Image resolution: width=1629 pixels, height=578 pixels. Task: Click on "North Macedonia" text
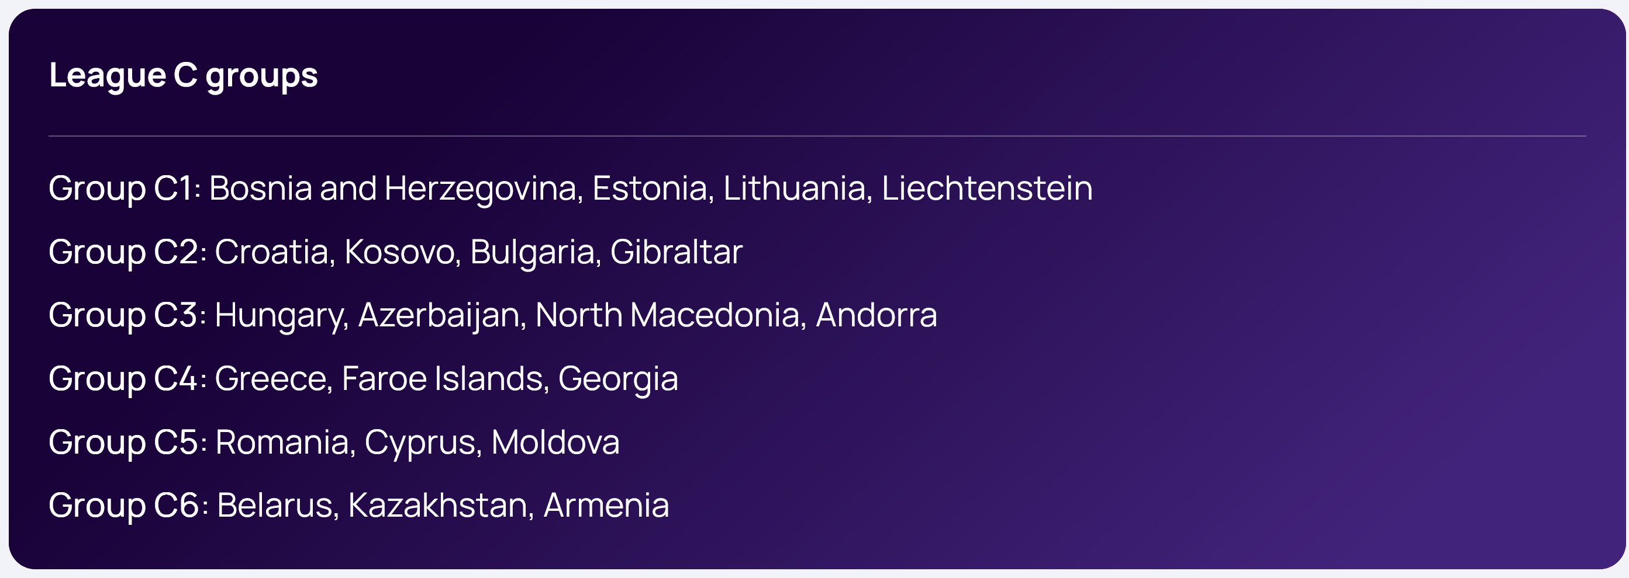coord(667,316)
